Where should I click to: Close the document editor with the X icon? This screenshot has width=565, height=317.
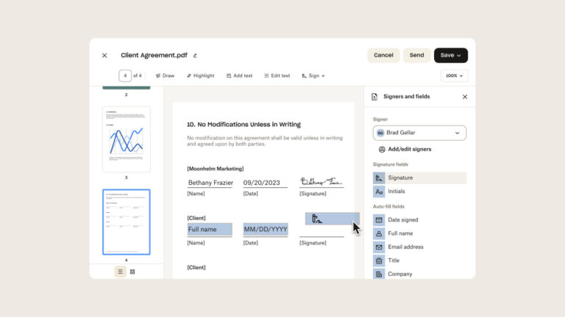[x=104, y=56]
